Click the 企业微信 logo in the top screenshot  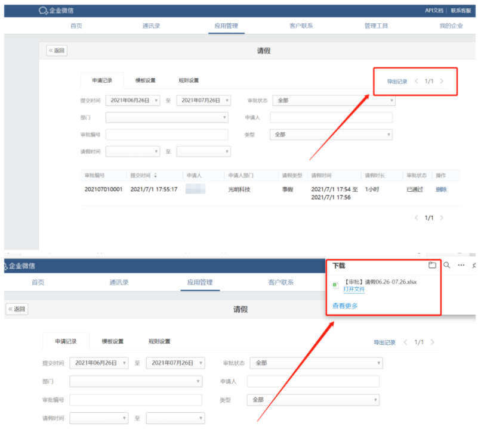(56, 11)
